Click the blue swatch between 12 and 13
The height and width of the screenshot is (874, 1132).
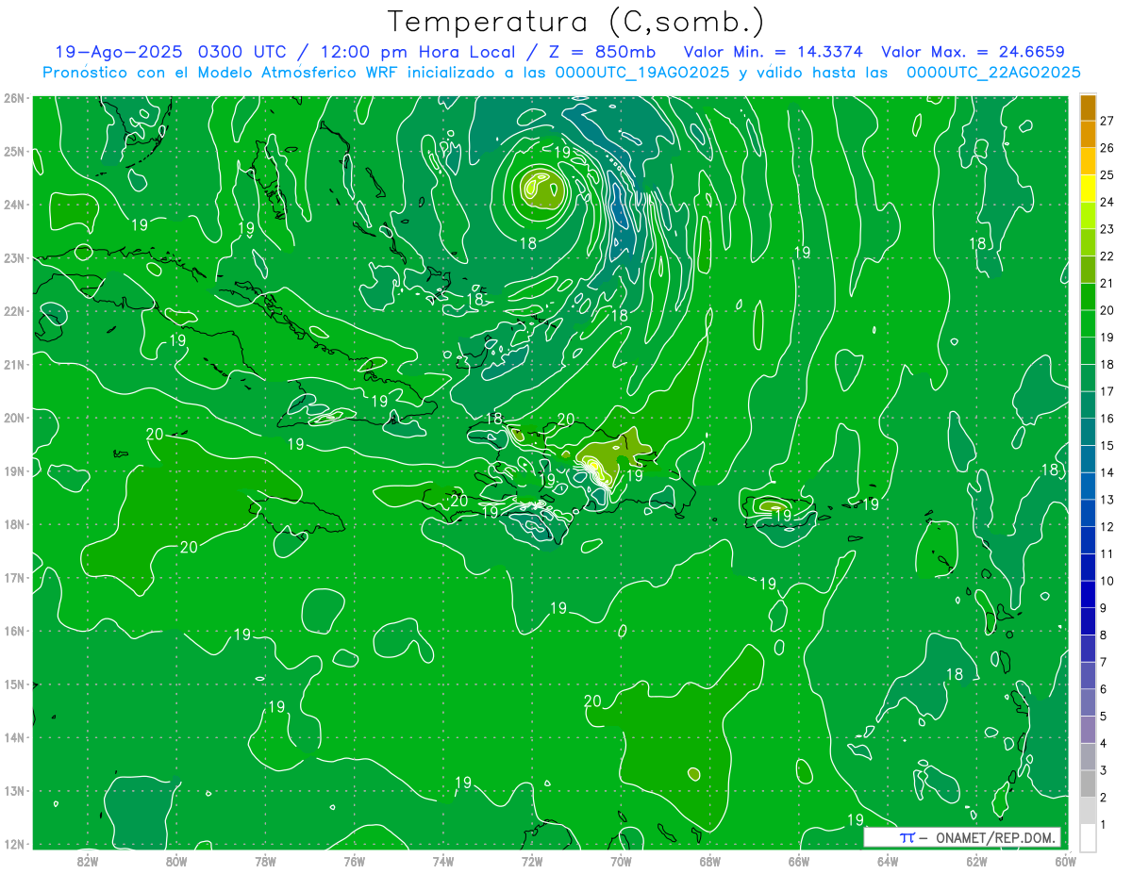pos(1088,513)
